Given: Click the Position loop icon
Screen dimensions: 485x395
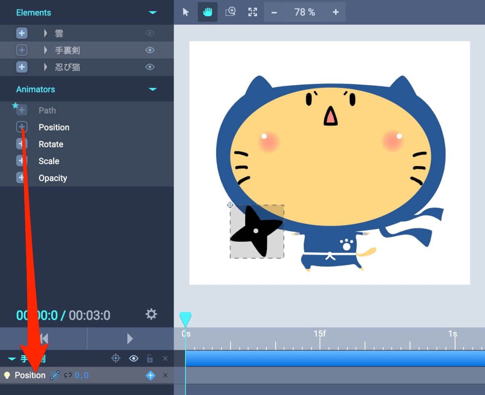Looking at the screenshot, I should [x=67, y=375].
